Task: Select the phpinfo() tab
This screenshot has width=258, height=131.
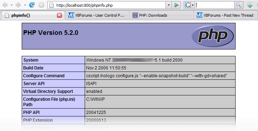Action: [33, 15]
